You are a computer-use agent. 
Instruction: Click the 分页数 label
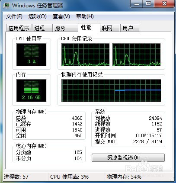pos(24,152)
